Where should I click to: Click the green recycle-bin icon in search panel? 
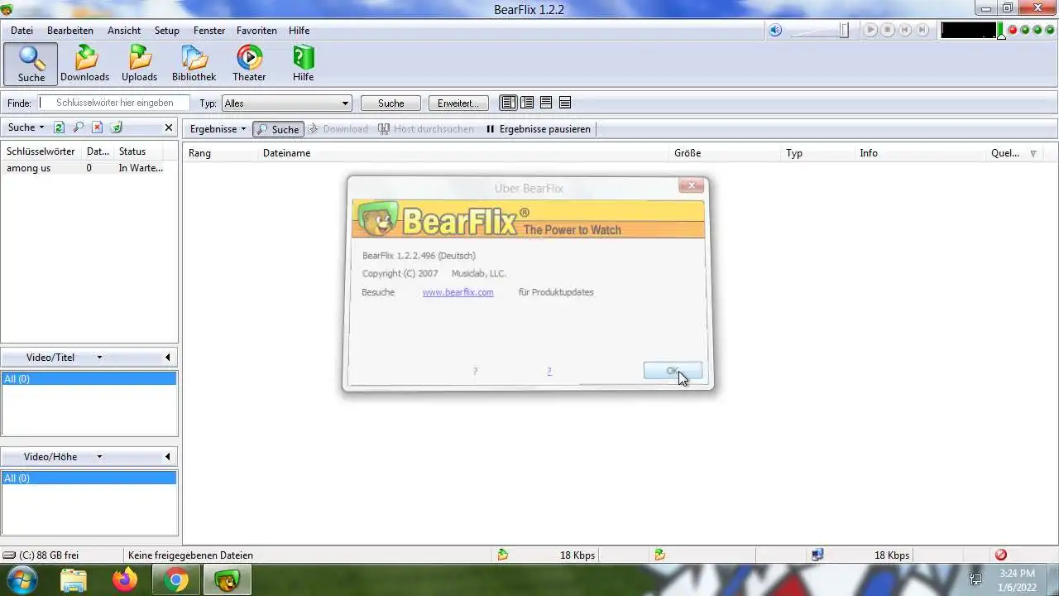[x=117, y=127]
